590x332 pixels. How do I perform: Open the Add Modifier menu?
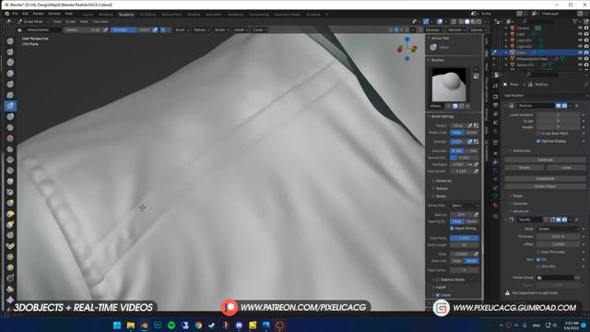pos(545,96)
